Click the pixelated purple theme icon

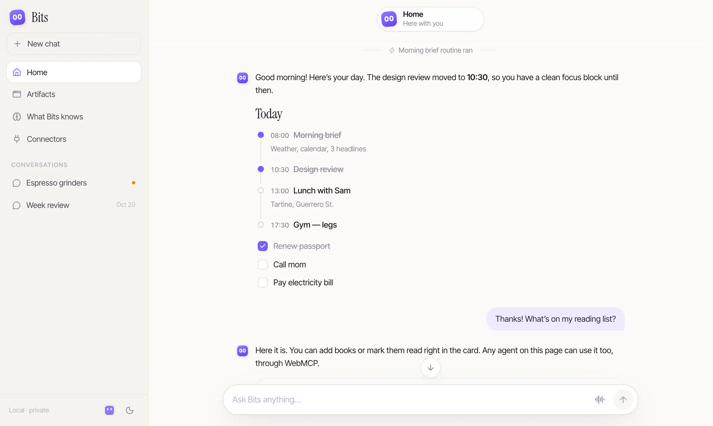coord(109,410)
